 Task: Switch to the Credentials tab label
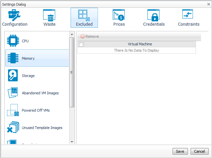154,24
